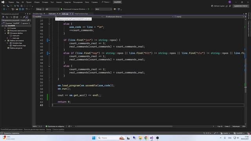Screen dimensions: 251x141
Task: Click the Save All toolbar icon
Action: [x=23, y=9]
